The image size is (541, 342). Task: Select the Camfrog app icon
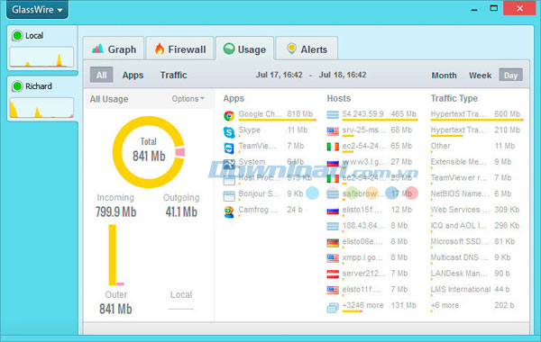pyautogui.click(x=229, y=211)
